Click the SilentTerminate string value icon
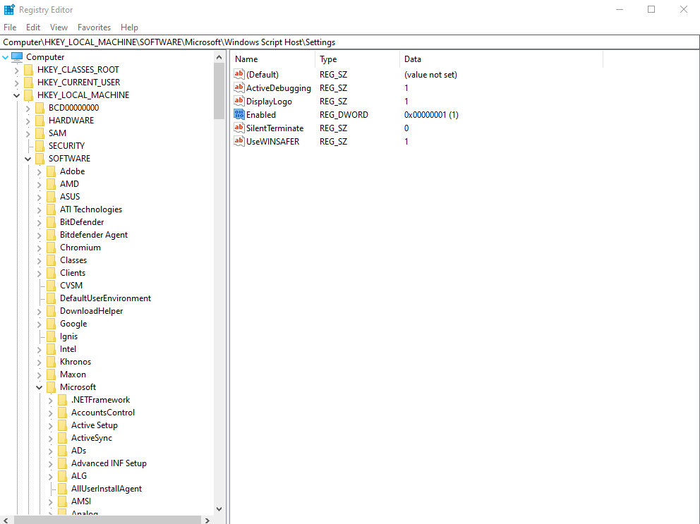 pos(239,128)
